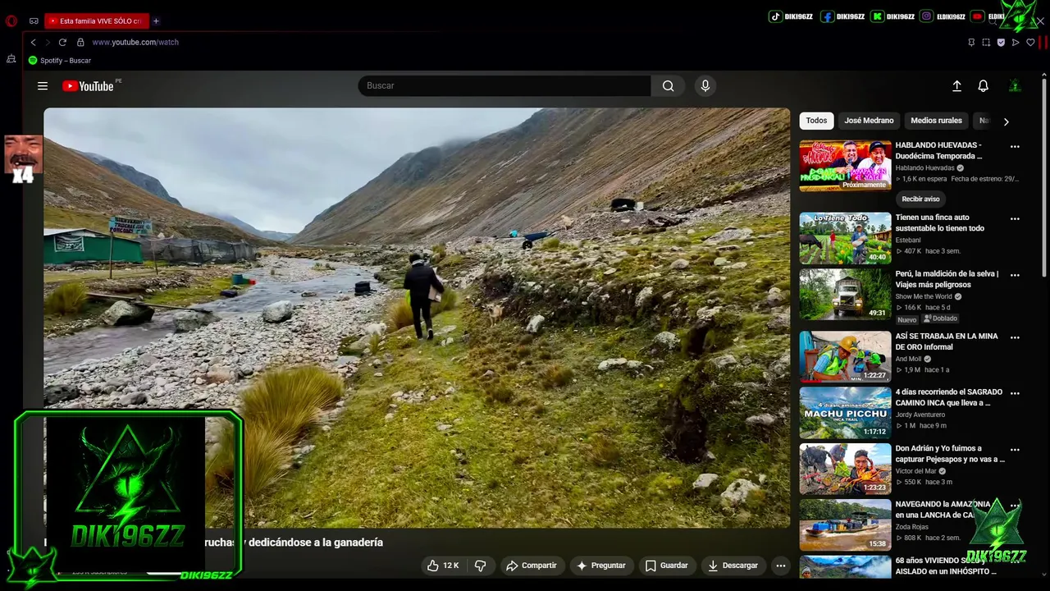This screenshot has height=591, width=1050.
Task: Focus the www.youtube.com/watch address bar
Action: point(135,42)
